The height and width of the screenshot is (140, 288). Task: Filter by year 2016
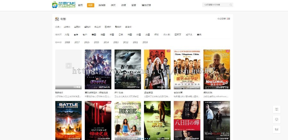pos(87,42)
